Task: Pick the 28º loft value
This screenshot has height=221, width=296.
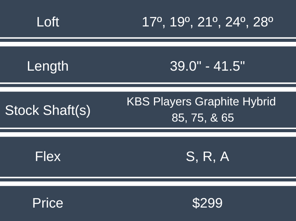Action: [263, 22]
